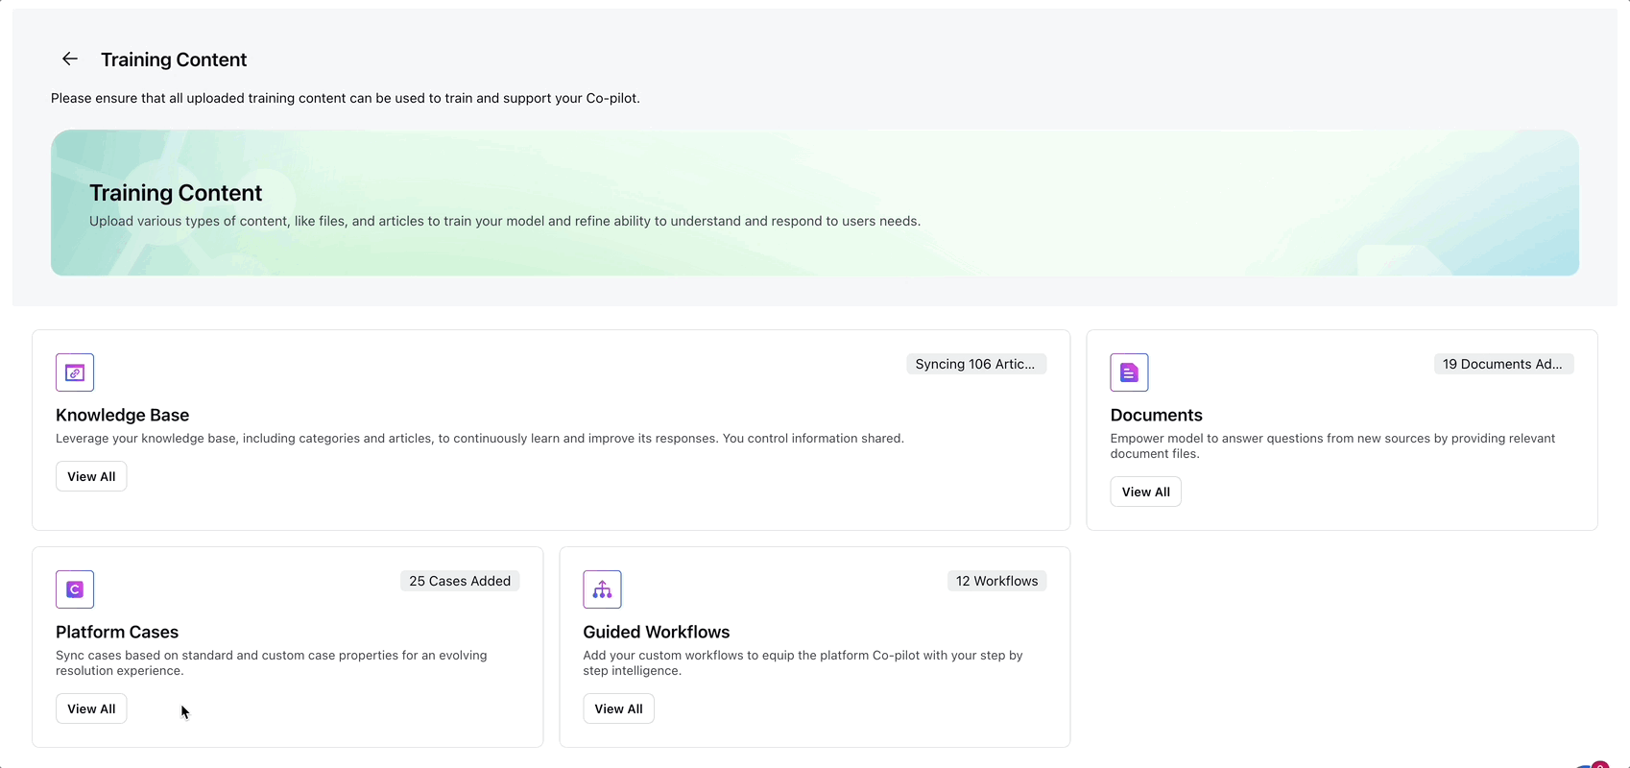
Task: Click the 'Add your custom workflows' description
Action: pos(803,662)
